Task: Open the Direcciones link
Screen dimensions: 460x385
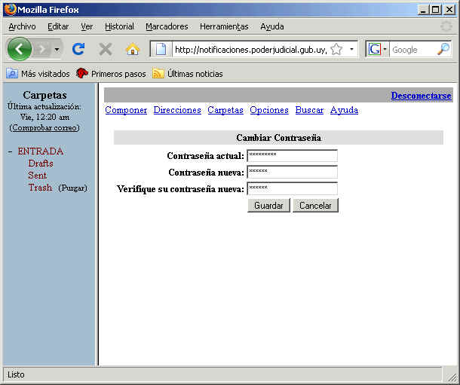Action: 177,110
